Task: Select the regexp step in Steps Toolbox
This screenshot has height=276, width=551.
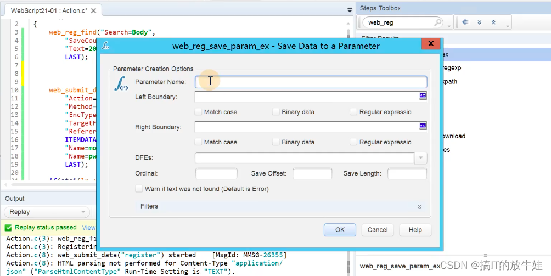Action: 452,68
